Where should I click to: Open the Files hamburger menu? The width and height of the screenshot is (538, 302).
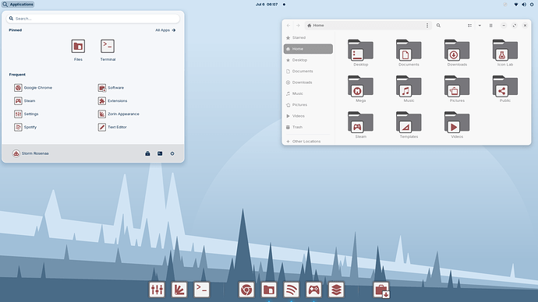point(491,26)
